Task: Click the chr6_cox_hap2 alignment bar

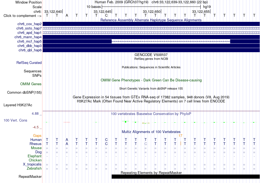Action: coord(151,24)
